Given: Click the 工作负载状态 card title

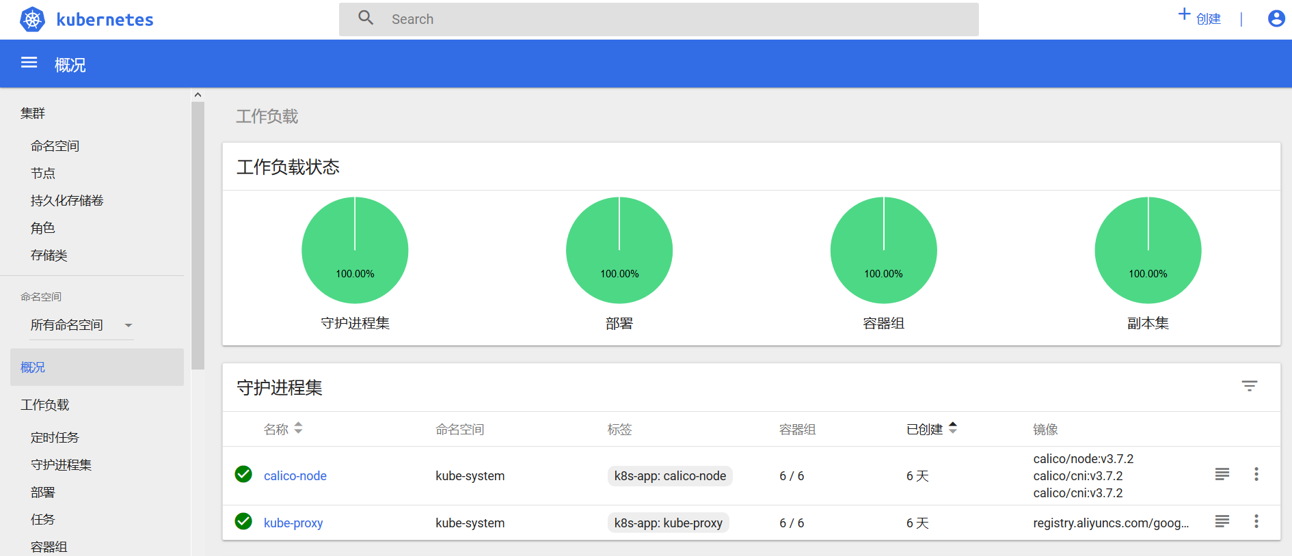Looking at the screenshot, I should [x=288, y=167].
